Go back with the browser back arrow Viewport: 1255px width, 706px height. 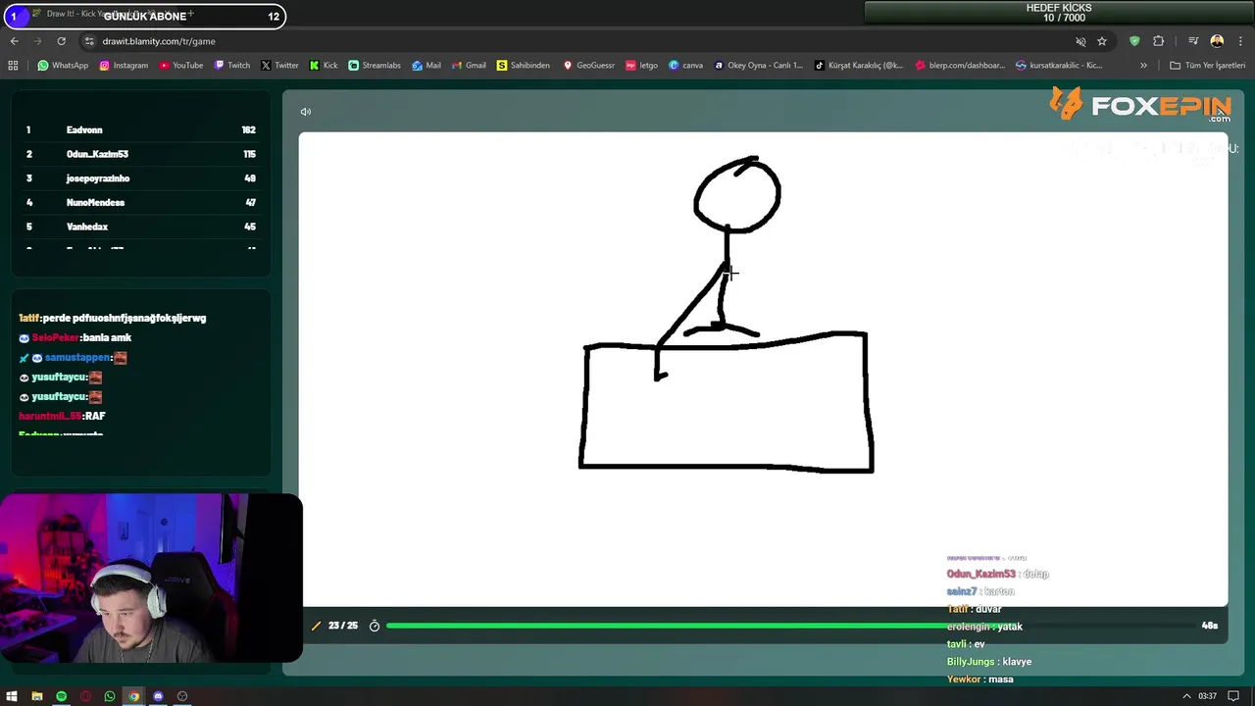tap(14, 41)
